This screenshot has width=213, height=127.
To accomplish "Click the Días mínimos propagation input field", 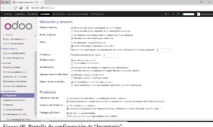I will point(164,50).
